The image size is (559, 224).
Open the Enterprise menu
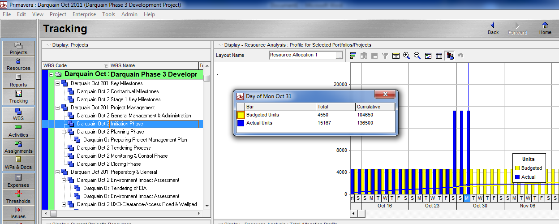coord(84,14)
